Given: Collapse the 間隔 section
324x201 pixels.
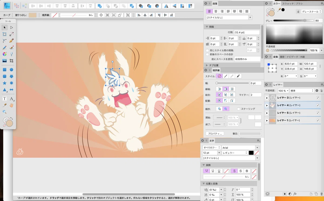Looking at the screenshot, I should [207, 27].
